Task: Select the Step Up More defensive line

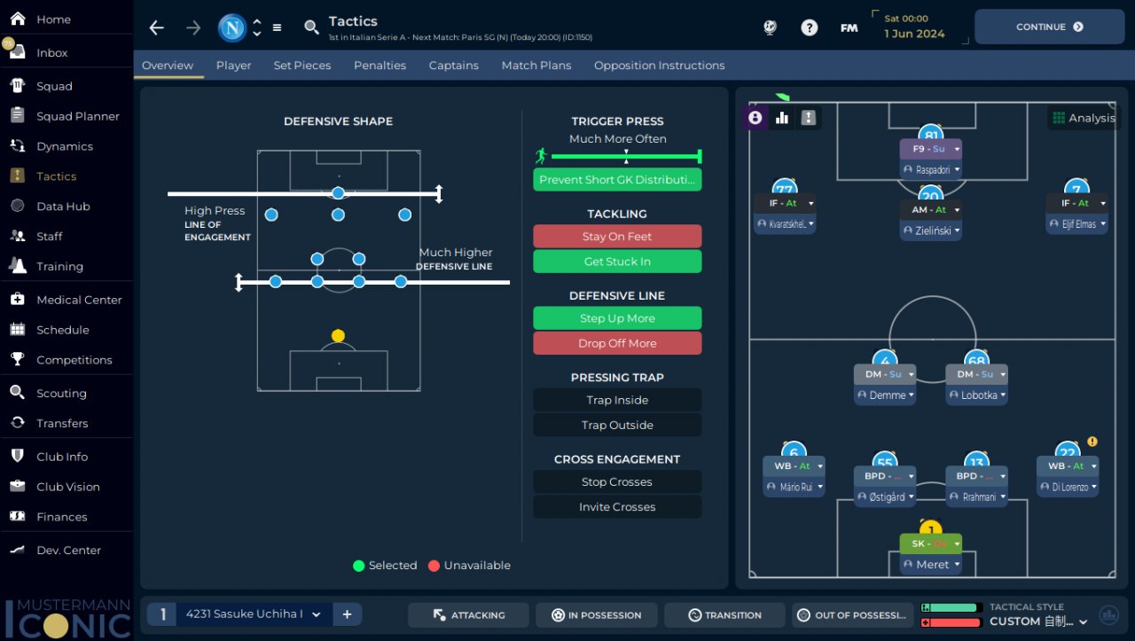Action: tap(617, 318)
